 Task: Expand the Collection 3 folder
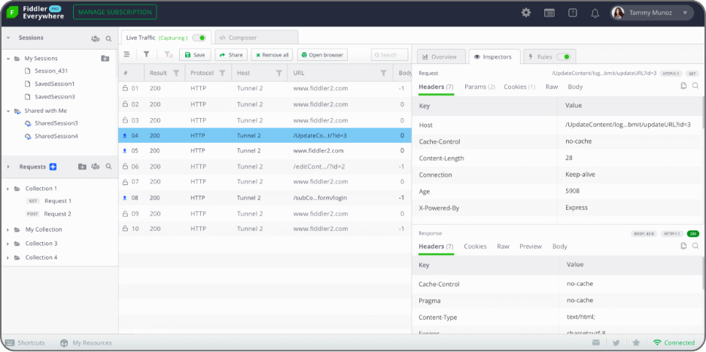pyautogui.click(x=8, y=244)
